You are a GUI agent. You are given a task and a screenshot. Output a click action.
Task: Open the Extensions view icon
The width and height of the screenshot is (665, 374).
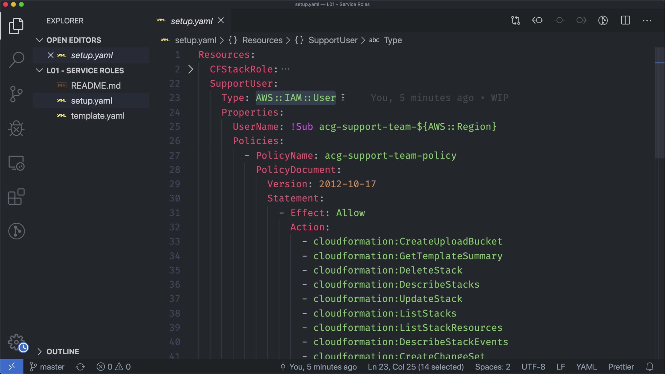(x=16, y=197)
